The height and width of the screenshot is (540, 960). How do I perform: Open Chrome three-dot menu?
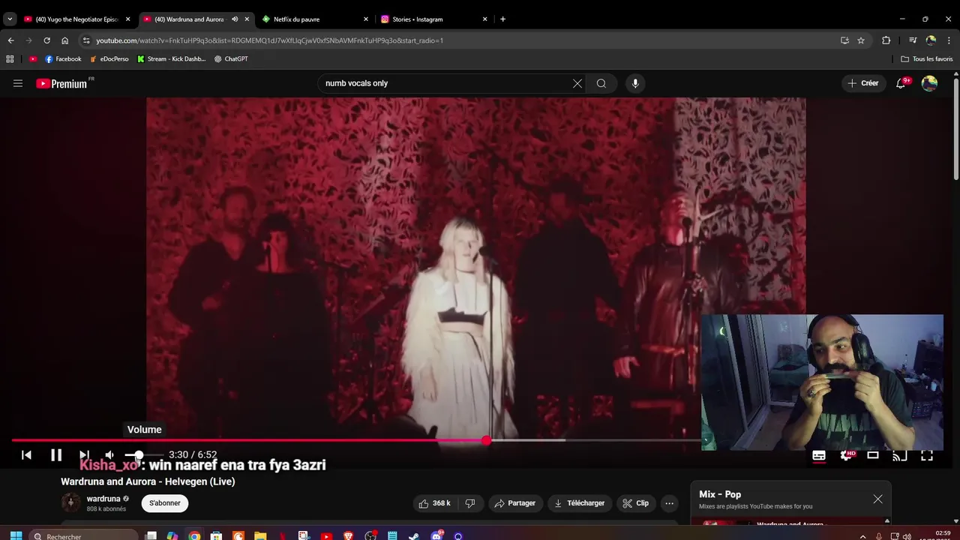point(949,40)
